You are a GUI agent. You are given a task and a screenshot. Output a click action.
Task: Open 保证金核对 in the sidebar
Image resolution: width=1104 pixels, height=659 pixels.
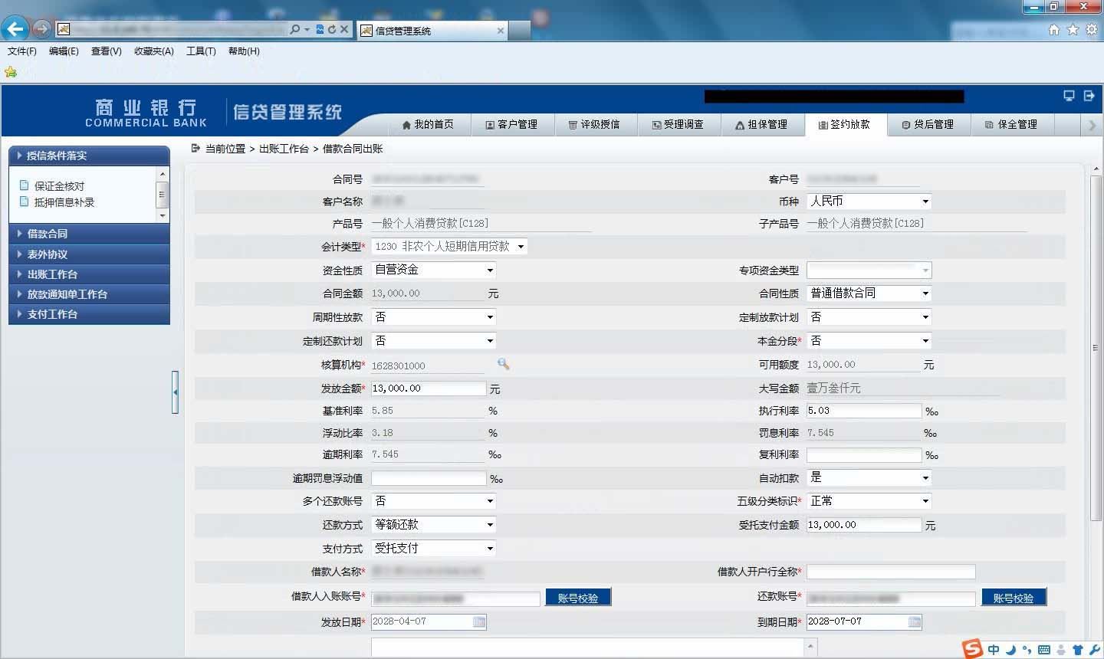click(59, 186)
